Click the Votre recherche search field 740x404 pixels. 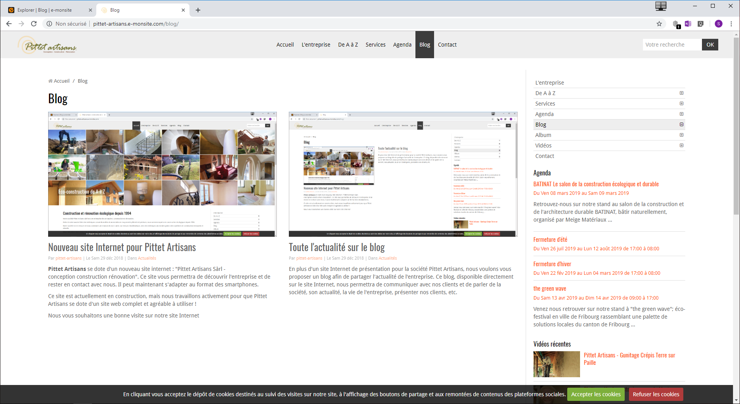coord(672,45)
